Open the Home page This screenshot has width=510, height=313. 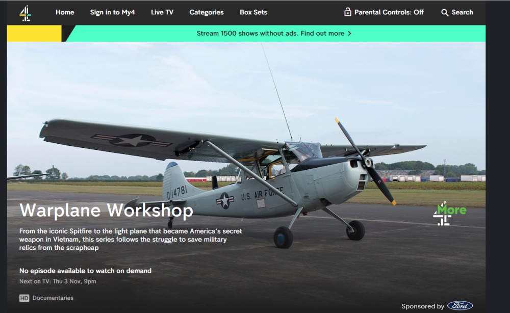pyautogui.click(x=65, y=12)
